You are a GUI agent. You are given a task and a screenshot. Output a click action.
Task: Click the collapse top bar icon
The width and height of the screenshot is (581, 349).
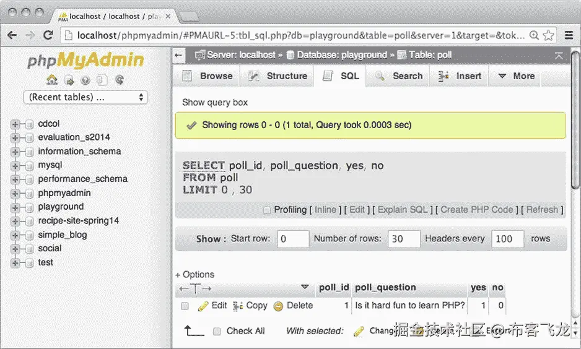[559, 56]
